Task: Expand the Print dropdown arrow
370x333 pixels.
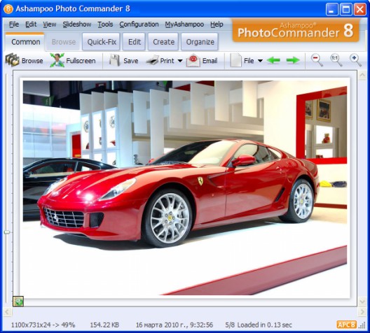Action: pyautogui.click(x=180, y=61)
